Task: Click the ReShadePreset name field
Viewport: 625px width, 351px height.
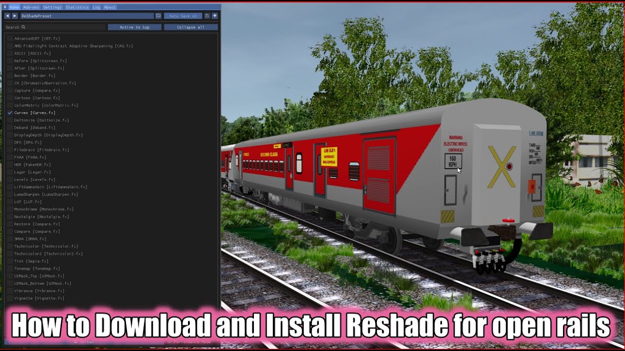Action: [x=86, y=16]
